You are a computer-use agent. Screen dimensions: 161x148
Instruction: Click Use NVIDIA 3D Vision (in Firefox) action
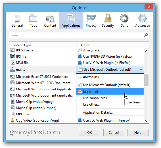click(x=107, y=57)
